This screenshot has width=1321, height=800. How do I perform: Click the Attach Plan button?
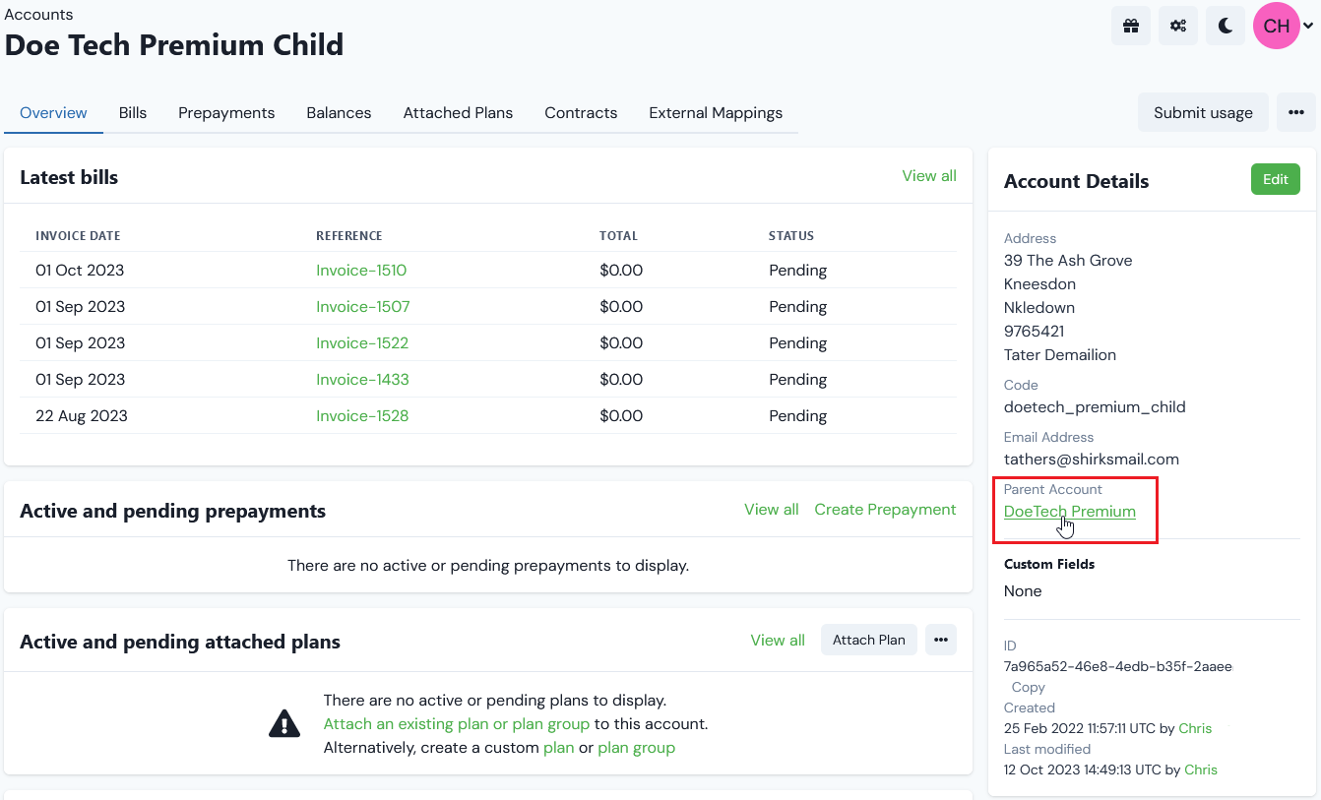[x=868, y=639]
